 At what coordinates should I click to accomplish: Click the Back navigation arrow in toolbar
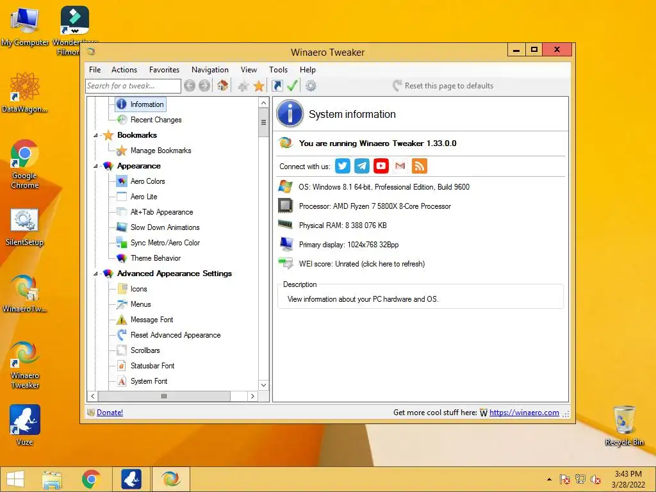click(x=190, y=86)
